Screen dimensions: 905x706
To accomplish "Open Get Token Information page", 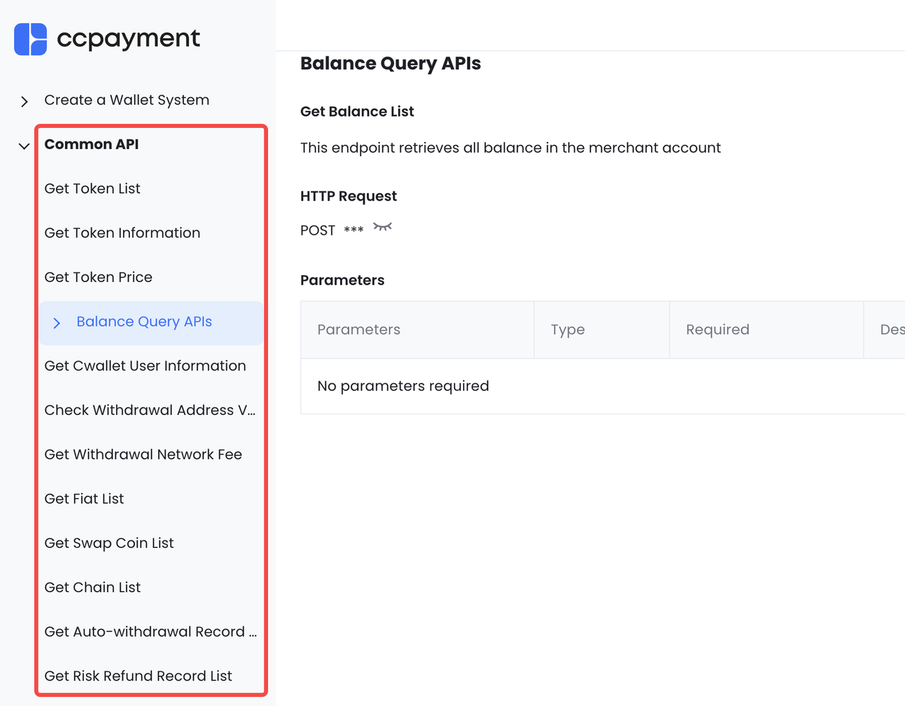I will (122, 233).
